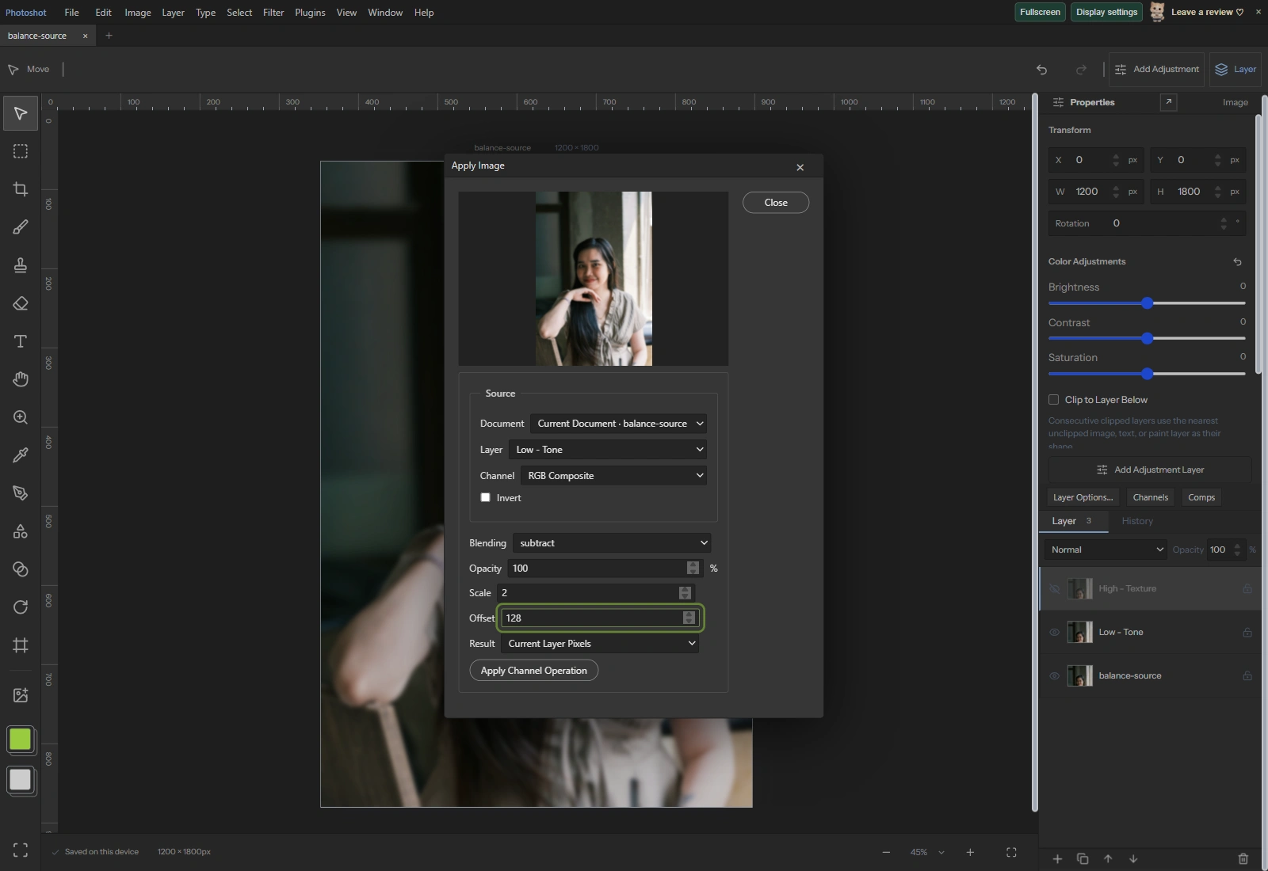Select the Pen tool
This screenshot has height=871, width=1268.
[x=21, y=493]
